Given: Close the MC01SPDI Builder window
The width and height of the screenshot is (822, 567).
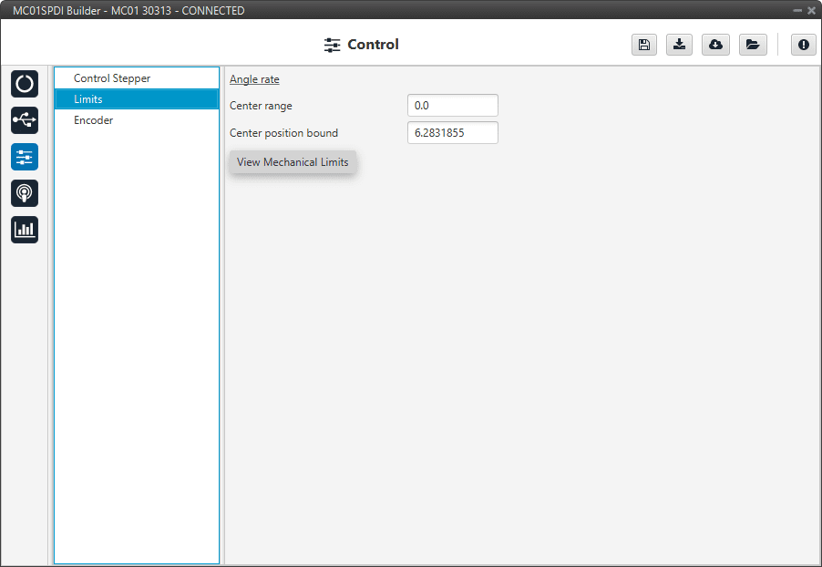Looking at the screenshot, I should point(811,11).
